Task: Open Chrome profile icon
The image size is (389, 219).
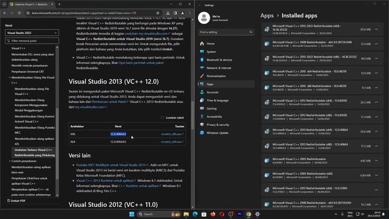Action: click(x=182, y=13)
